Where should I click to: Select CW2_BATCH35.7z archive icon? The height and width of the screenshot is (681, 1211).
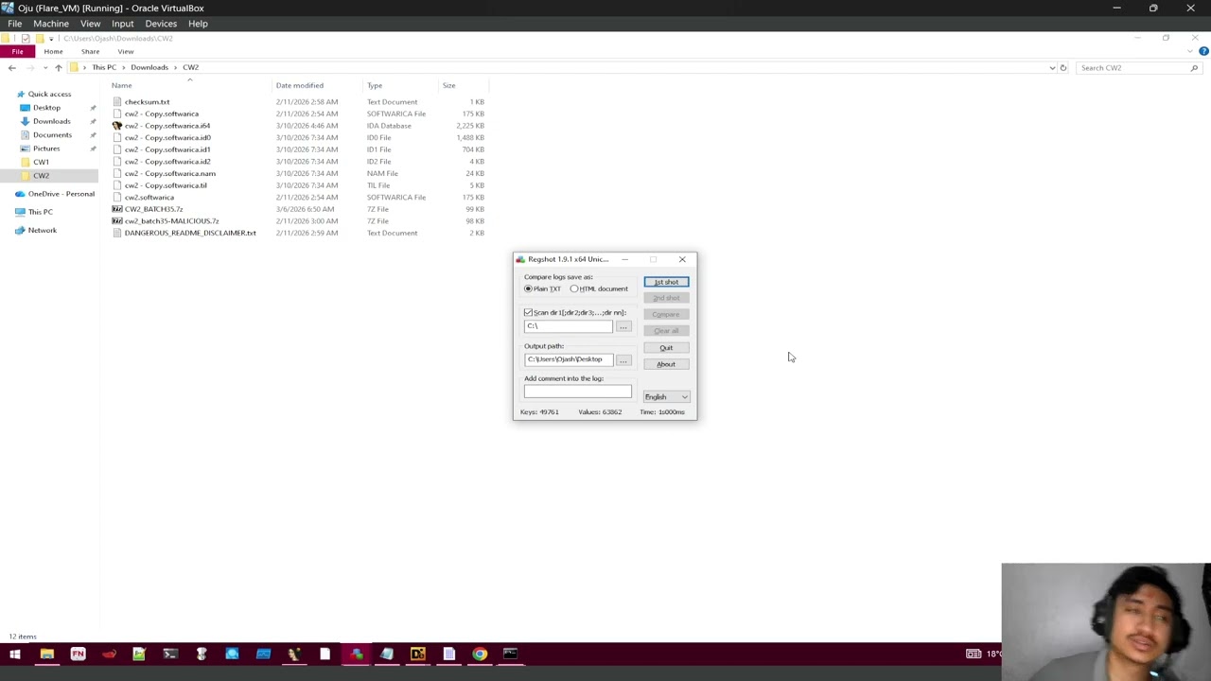click(x=117, y=209)
